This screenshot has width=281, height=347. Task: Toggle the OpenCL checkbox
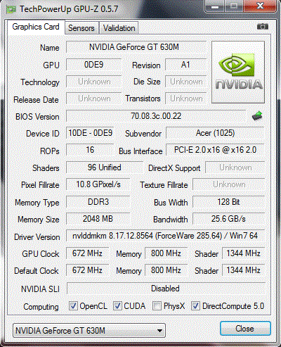[x=73, y=306]
